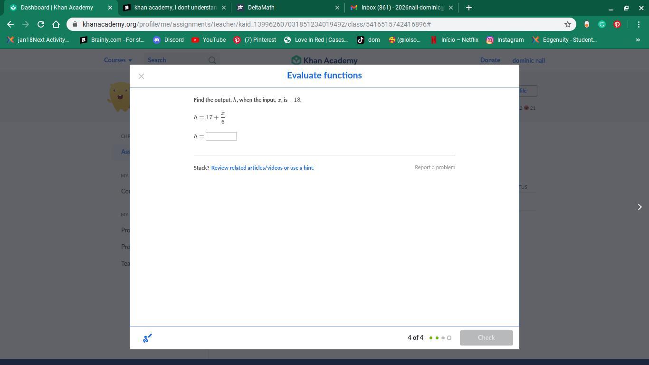The height and width of the screenshot is (365, 649).
Task: Open the Chrome three-dot menu
Action: pyautogui.click(x=639, y=24)
